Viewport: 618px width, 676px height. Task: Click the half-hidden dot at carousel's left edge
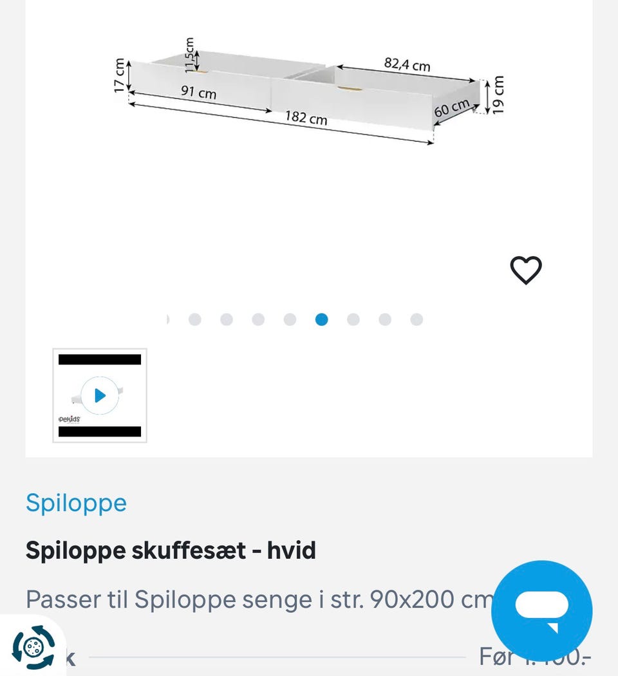pos(168,319)
